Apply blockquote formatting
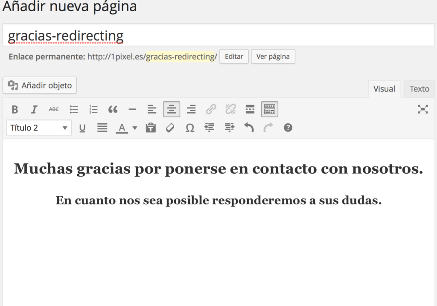The image size is (437, 306). tap(113, 109)
